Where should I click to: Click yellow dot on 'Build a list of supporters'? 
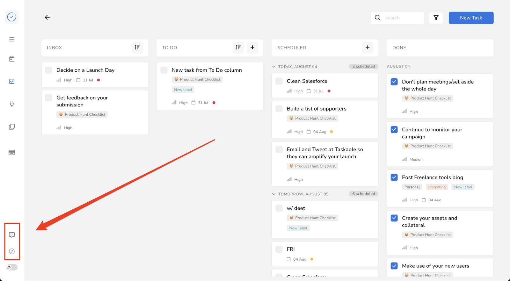[x=331, y=132]
